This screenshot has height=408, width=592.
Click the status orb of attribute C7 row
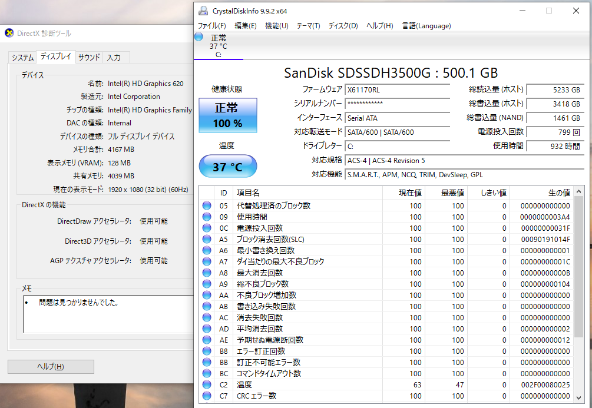207,396
